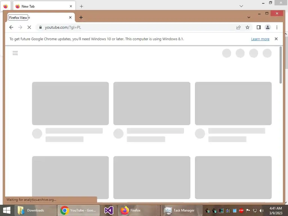Open Firefox View button in Firefox window
The width and height of the screenshot is (288, 216).
point(6,6)
